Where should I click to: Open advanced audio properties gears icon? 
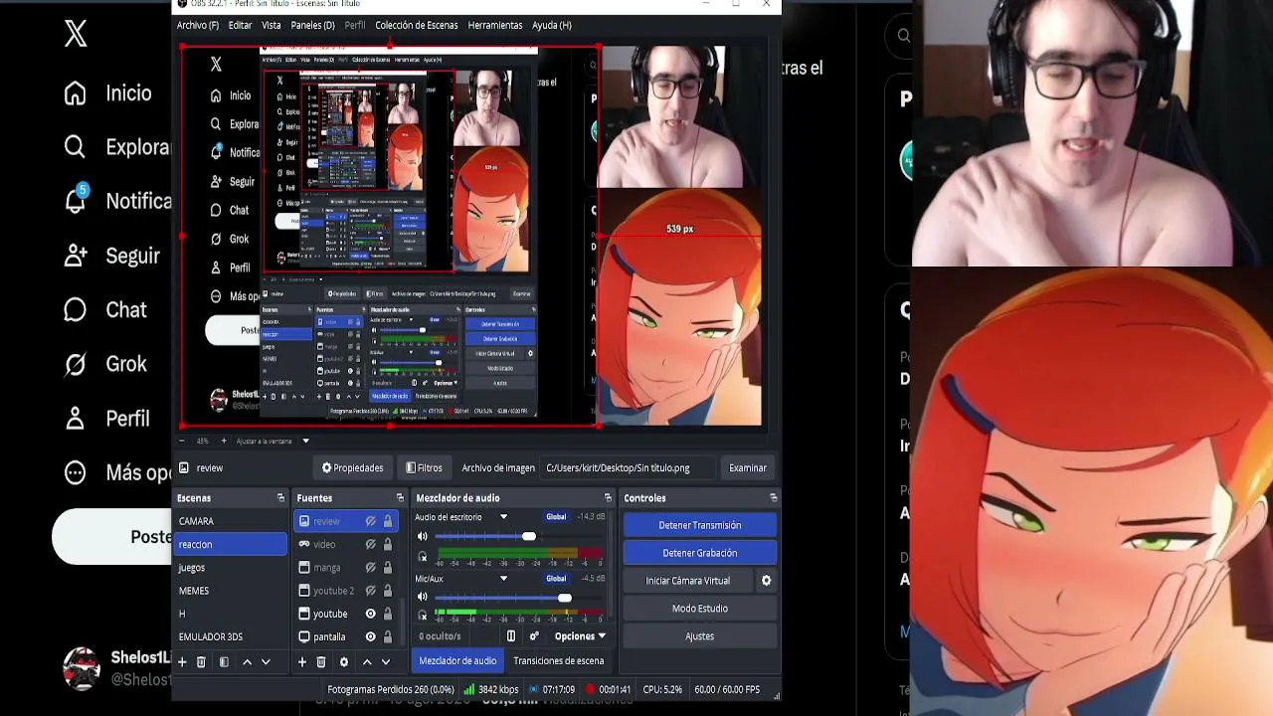pyautogui.click(x=534, y=636)
